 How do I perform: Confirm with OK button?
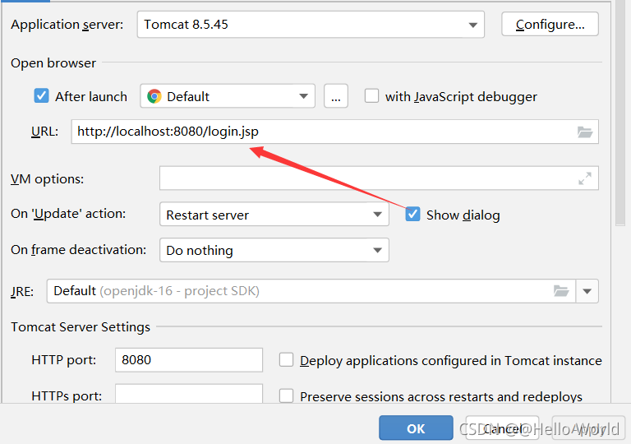click(x=416, y=428)
